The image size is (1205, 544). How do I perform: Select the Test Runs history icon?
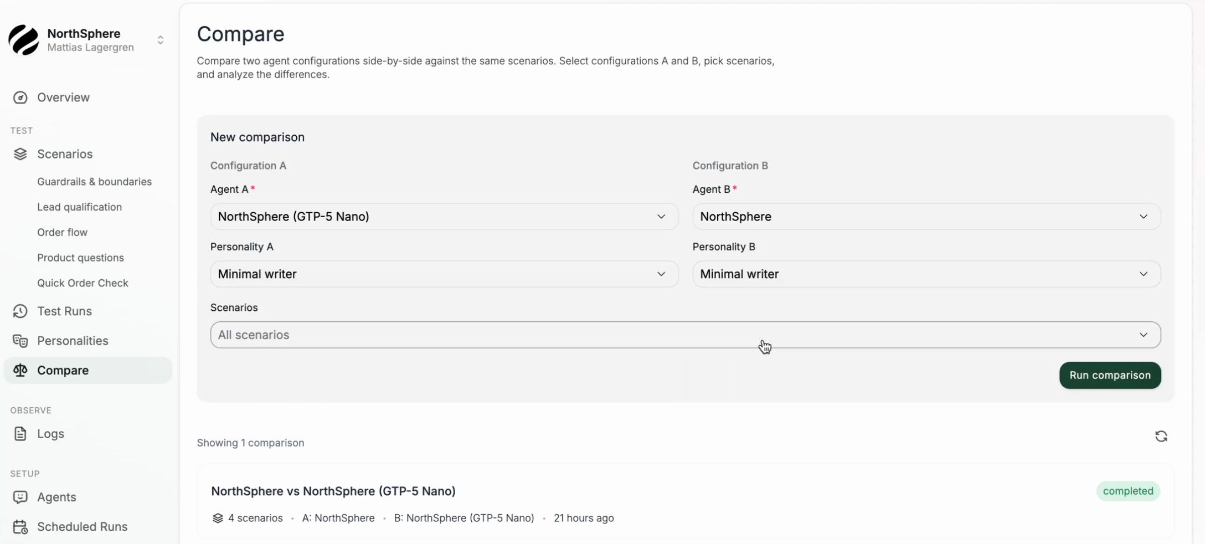(x=20, y=311)
